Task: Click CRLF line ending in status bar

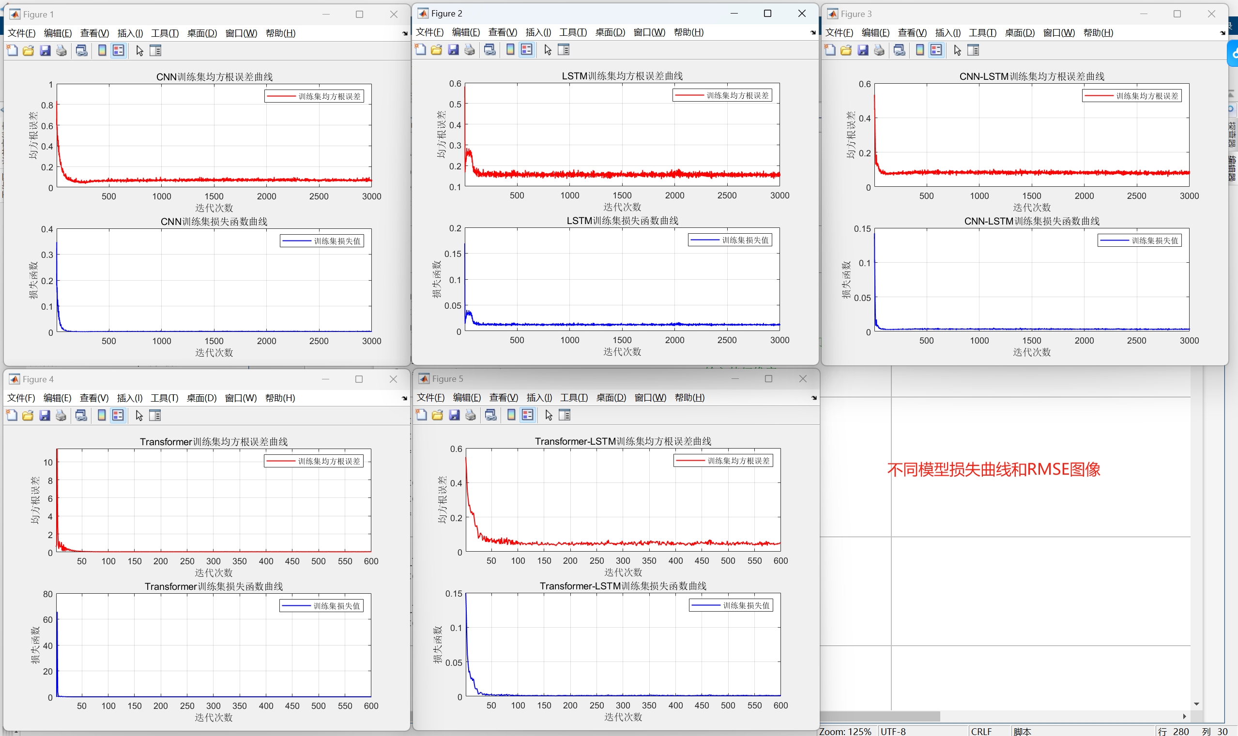Action: coord(981,731)
